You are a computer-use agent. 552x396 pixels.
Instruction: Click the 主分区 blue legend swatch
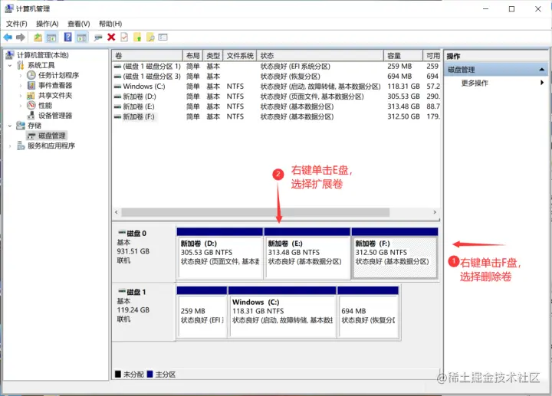pos(149,374)
